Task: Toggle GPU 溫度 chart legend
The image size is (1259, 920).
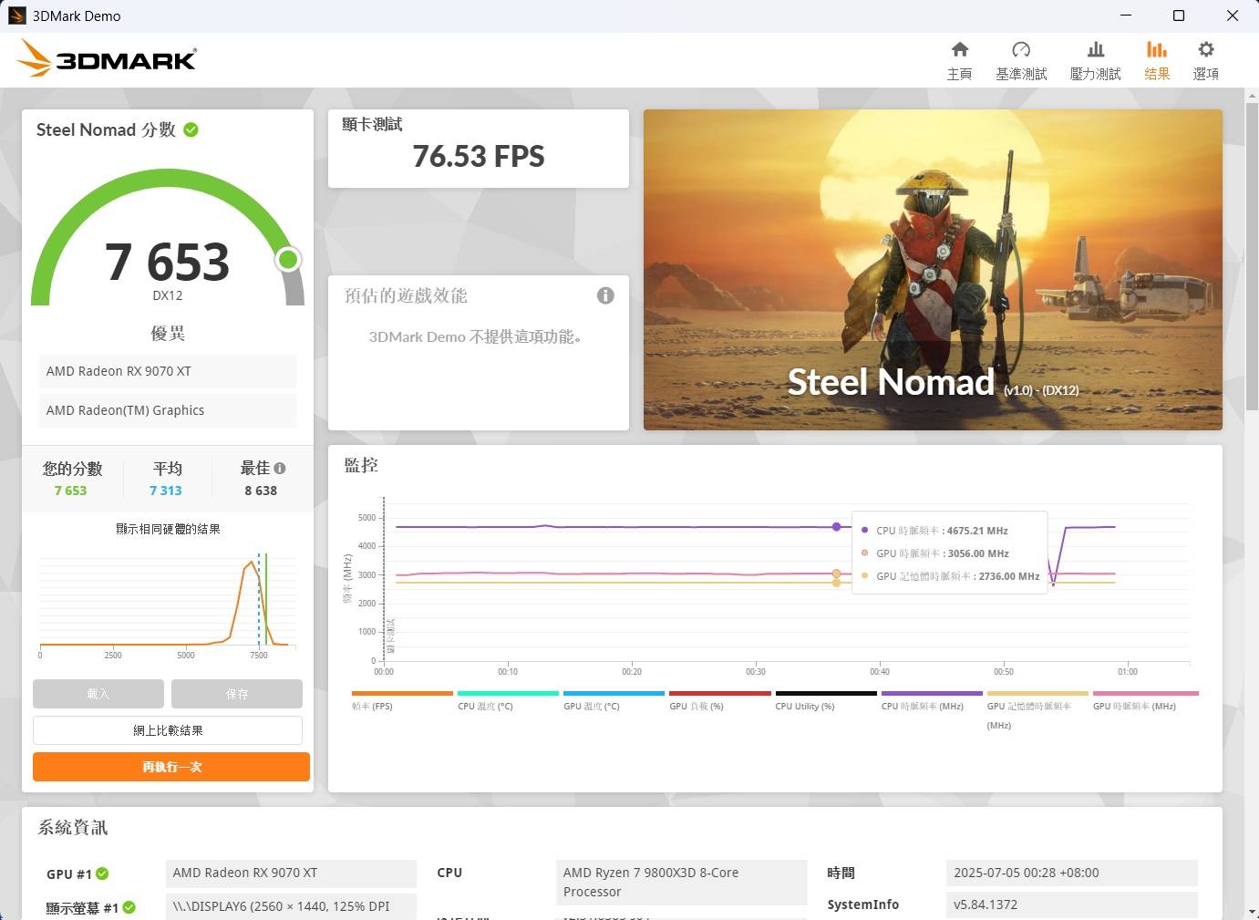Action: 614,700
